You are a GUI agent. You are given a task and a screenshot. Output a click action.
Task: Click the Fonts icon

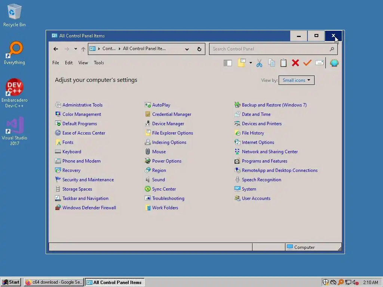(58, 142)
